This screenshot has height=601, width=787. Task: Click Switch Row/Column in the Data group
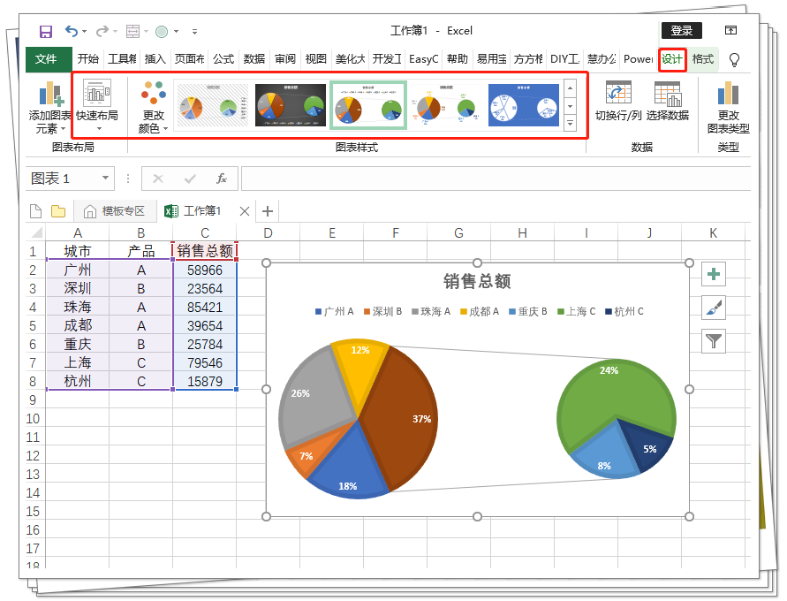[x=618, y=97]
